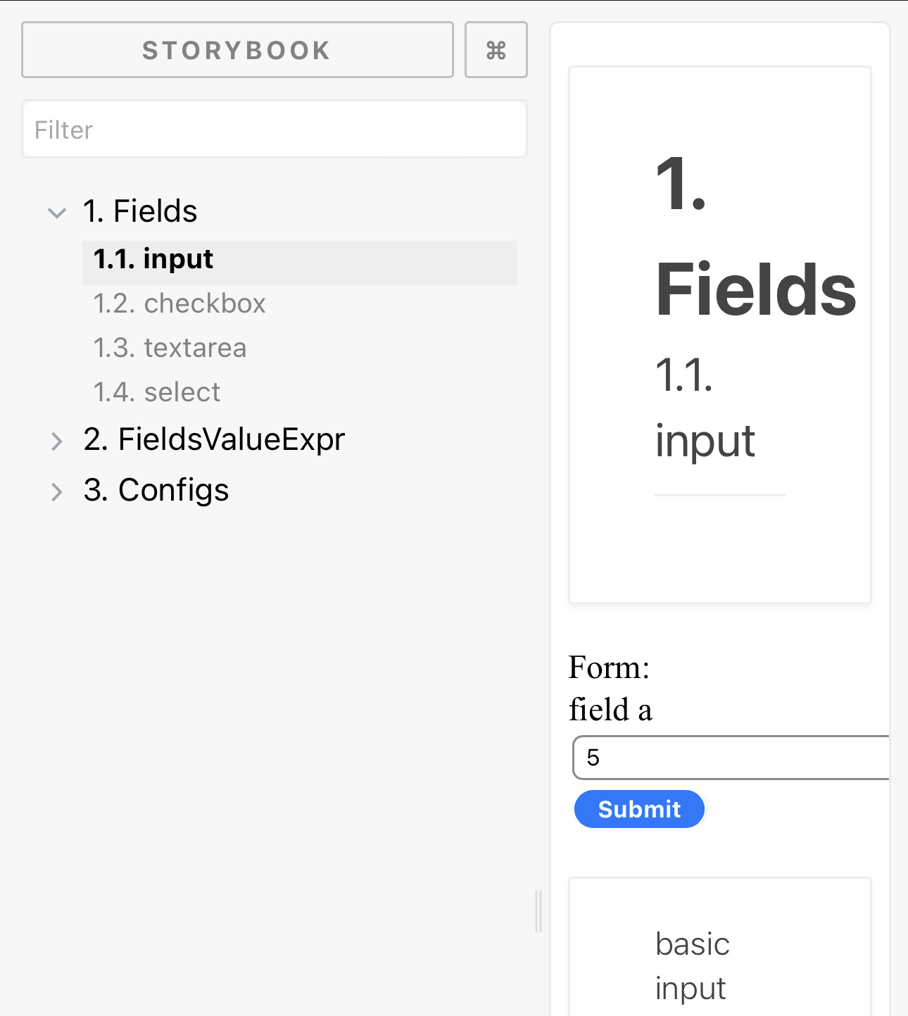
Task: Click the STORYBOOK header logo
Action: coord(237,50)
